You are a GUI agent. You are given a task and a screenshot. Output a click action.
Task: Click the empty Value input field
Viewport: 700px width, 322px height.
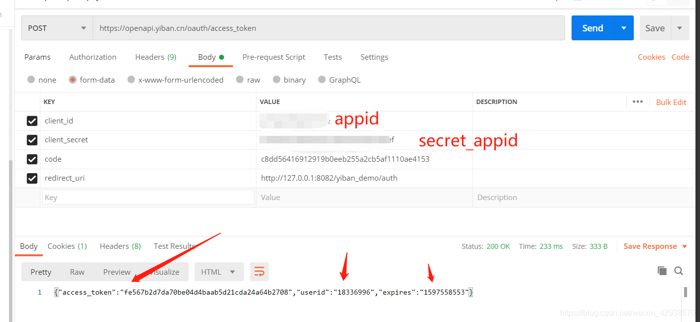pyautogui.click(x=364, y=197)
